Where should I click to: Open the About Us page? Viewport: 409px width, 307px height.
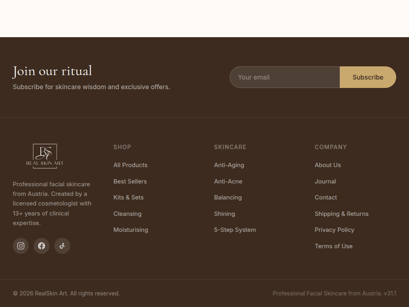[328, 165]
